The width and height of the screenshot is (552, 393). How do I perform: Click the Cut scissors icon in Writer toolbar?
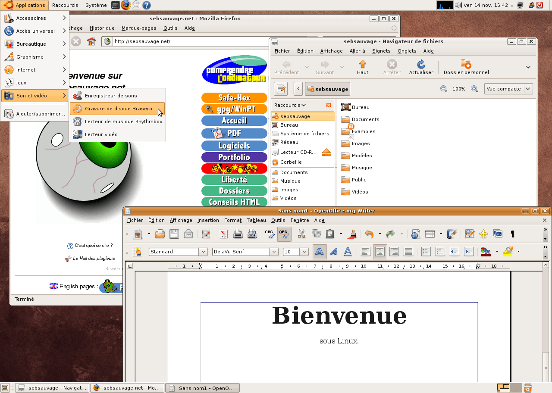[301, 234]
